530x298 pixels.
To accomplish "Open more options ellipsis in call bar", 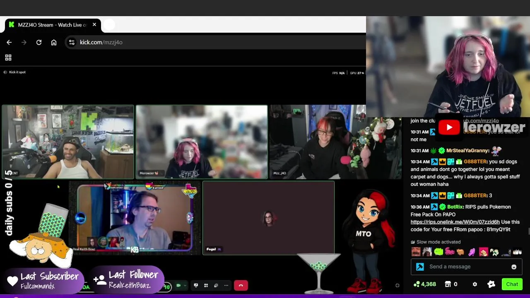I will [226, 285].
